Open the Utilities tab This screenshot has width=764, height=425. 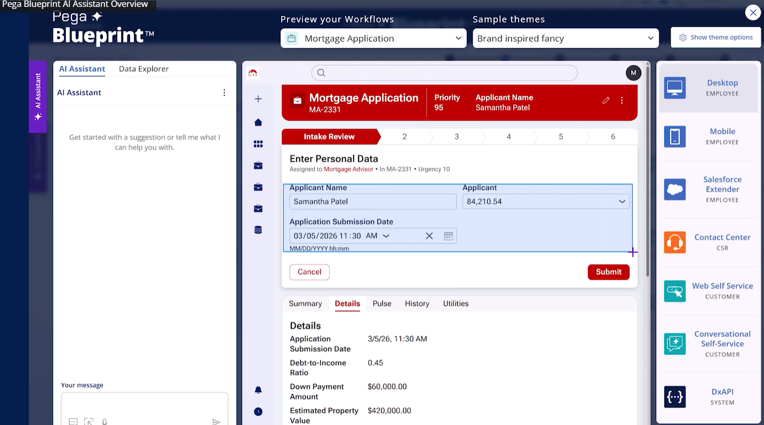tap(456, 304)
